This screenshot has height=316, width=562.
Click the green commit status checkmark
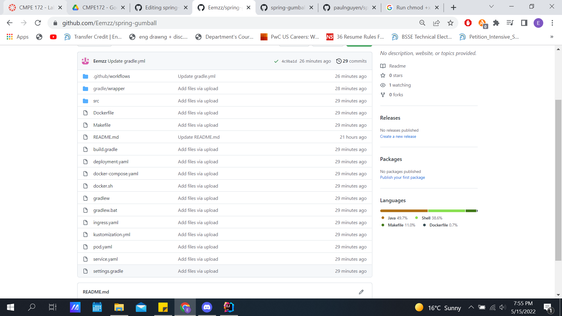276,61
